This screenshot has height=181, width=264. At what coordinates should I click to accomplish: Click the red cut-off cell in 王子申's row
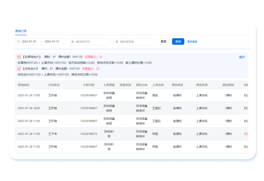[246, 134]
